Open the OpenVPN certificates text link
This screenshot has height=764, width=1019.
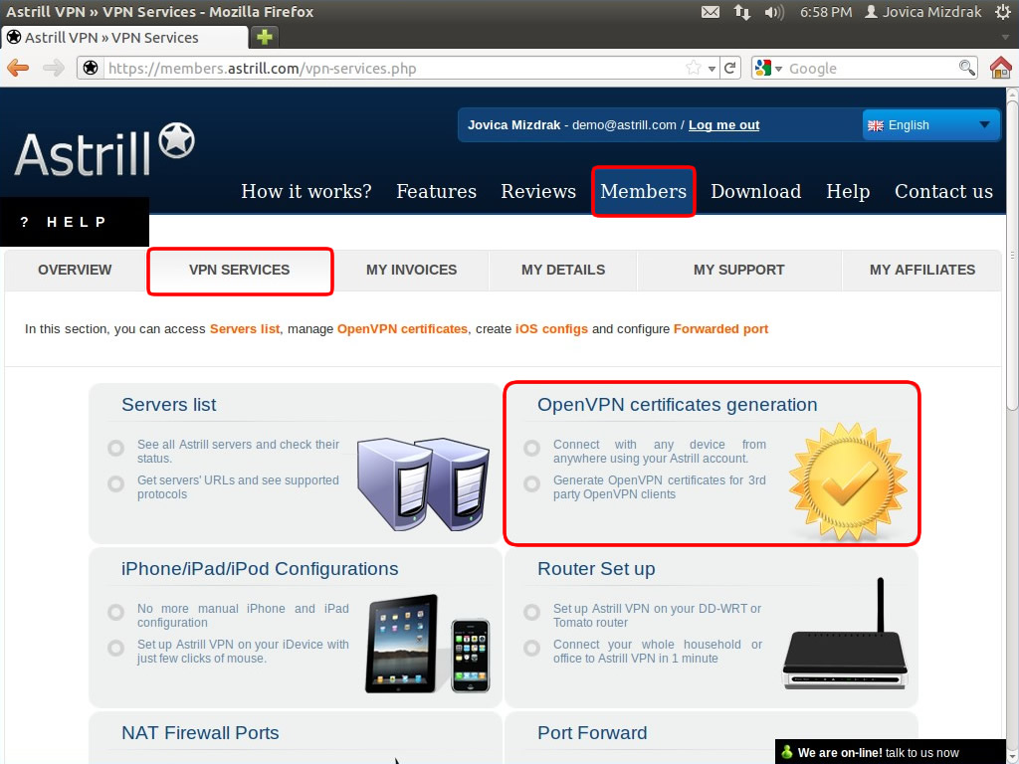tap(402, 328)
